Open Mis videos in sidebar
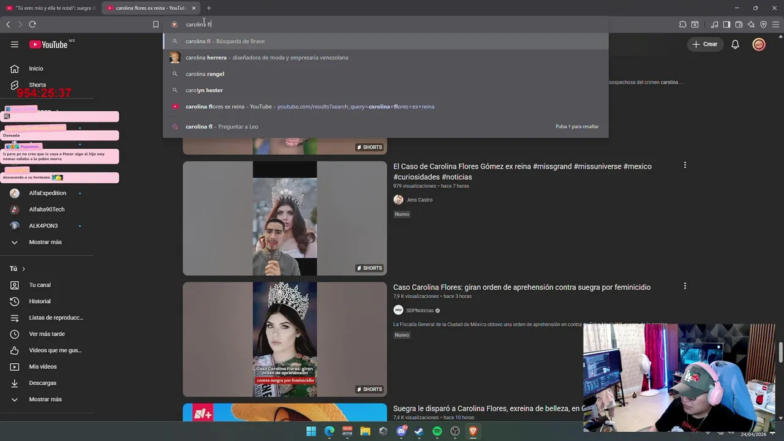784x441 pixels. (43, 367)
